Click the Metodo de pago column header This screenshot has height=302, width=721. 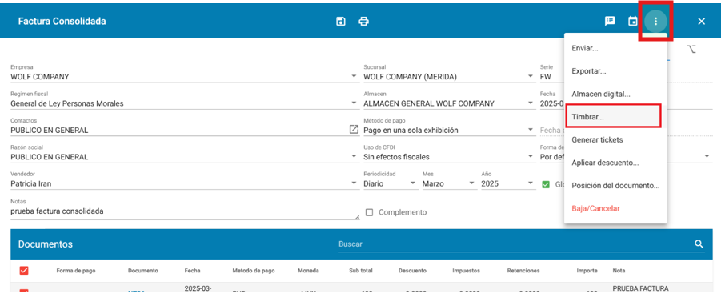254,271
